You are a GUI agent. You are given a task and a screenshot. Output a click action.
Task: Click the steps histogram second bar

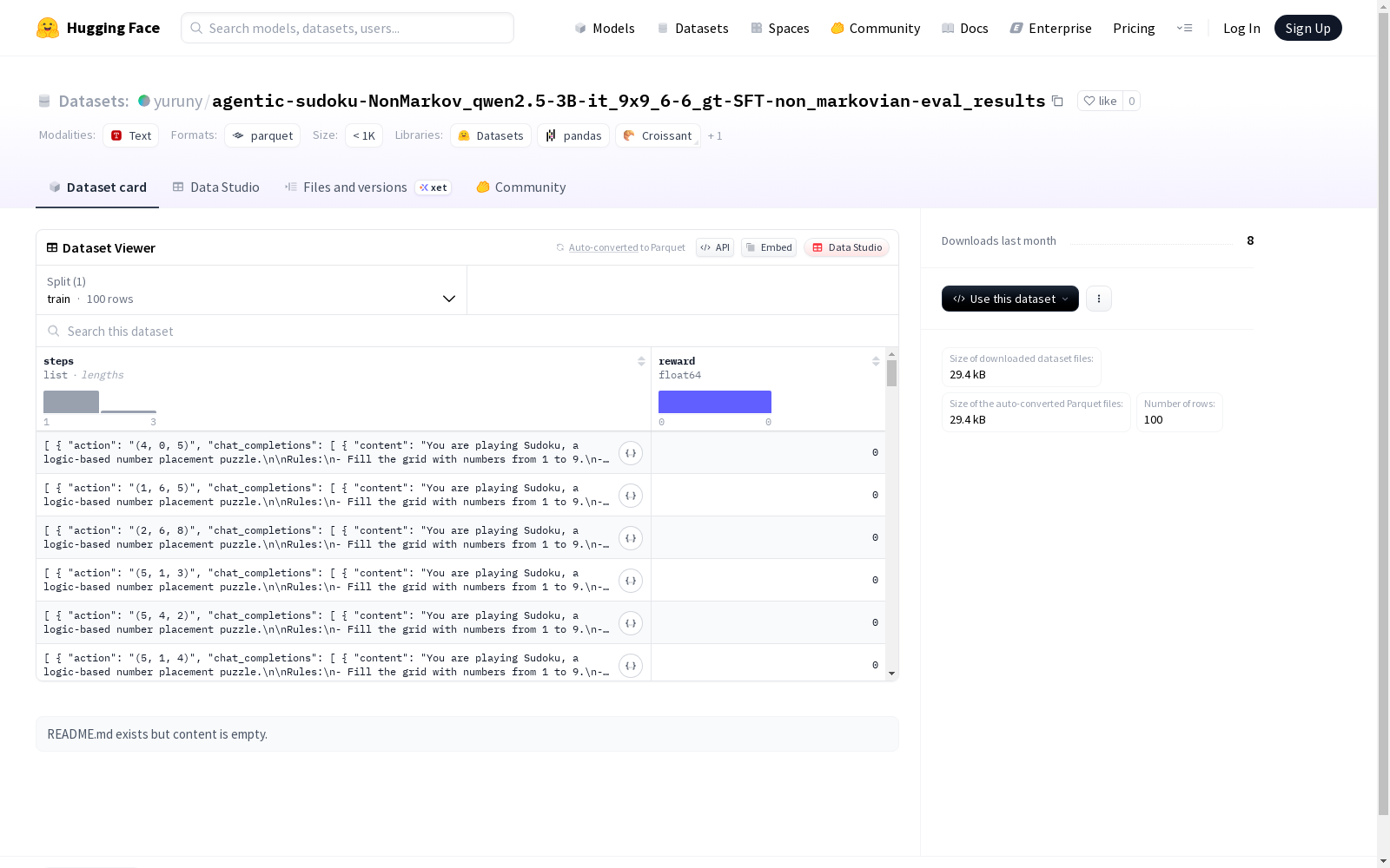tap(129, 411)
